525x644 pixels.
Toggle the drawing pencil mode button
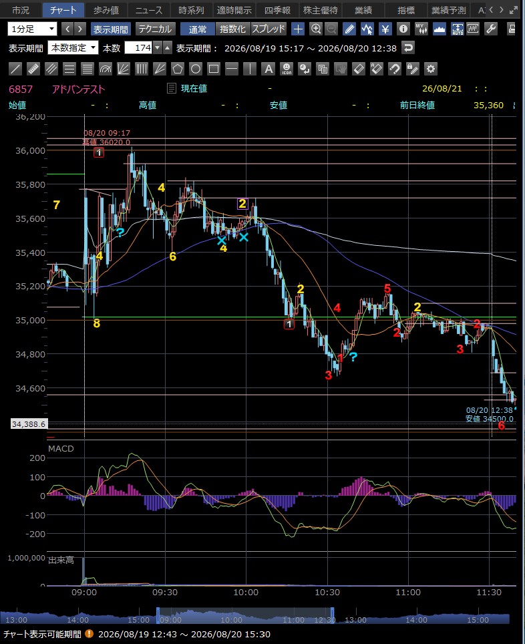tap(349, 29)
